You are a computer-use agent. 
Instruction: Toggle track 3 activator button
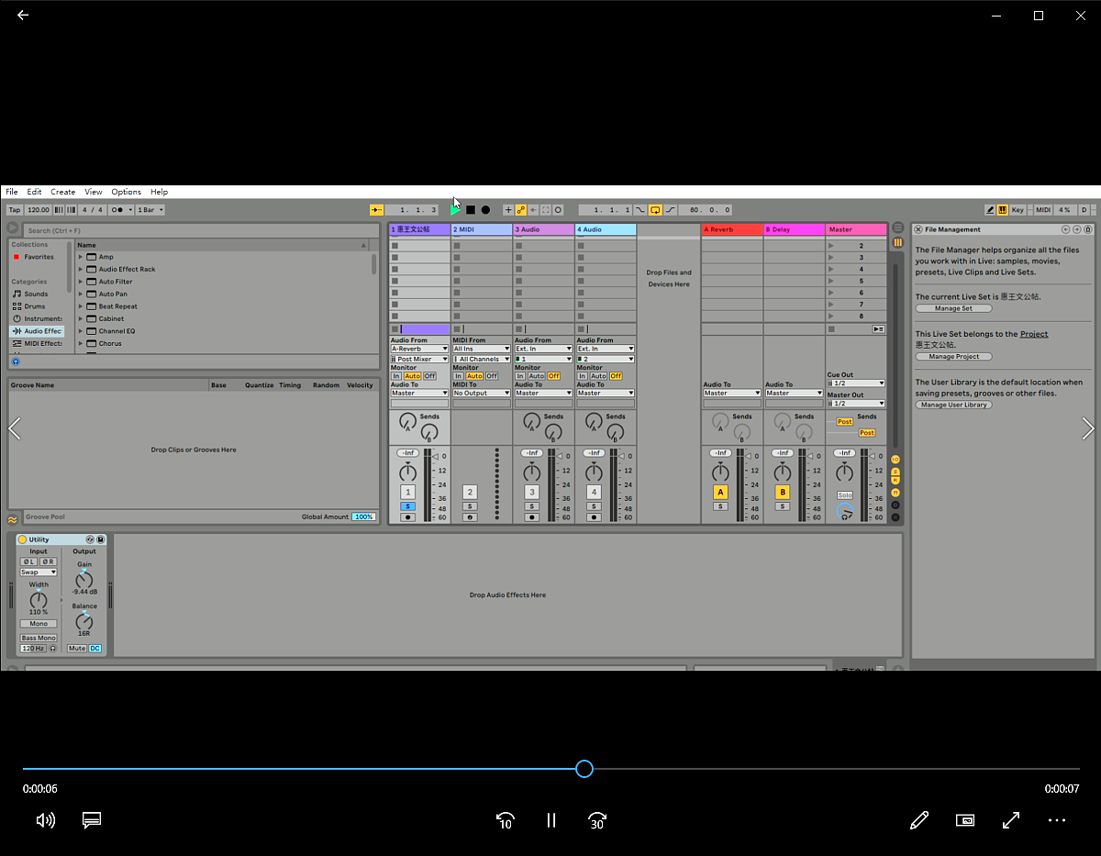click(532, 493)
